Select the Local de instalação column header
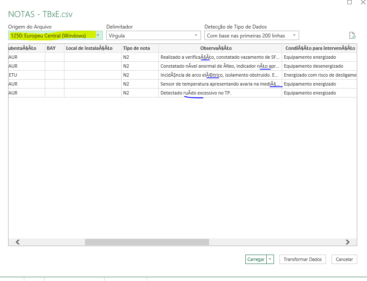 point(93,48)
